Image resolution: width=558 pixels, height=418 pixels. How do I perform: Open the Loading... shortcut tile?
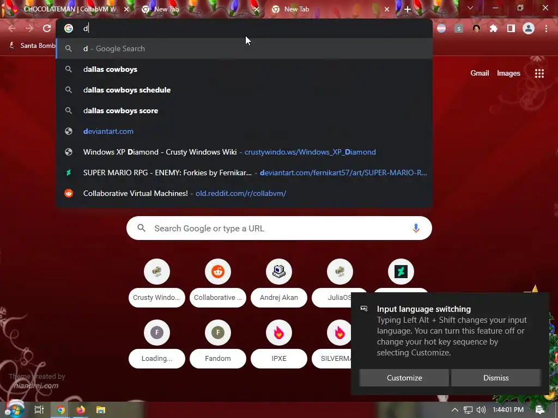[x=156, y=344]
